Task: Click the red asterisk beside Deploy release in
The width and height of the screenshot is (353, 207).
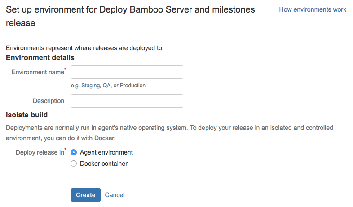Action: [65, 149]
